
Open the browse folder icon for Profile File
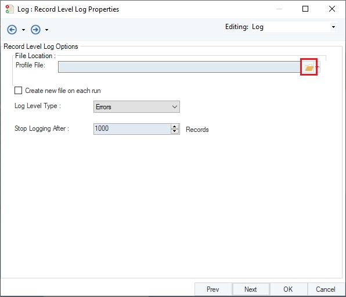coord(309,67)
